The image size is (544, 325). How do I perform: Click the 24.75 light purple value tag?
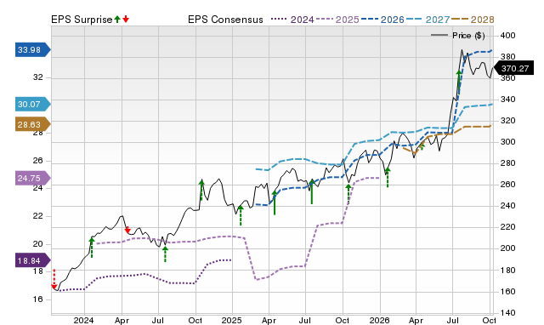[x=32, y=178]
